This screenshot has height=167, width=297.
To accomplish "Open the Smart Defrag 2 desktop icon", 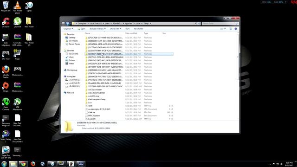I will [6, 136].
